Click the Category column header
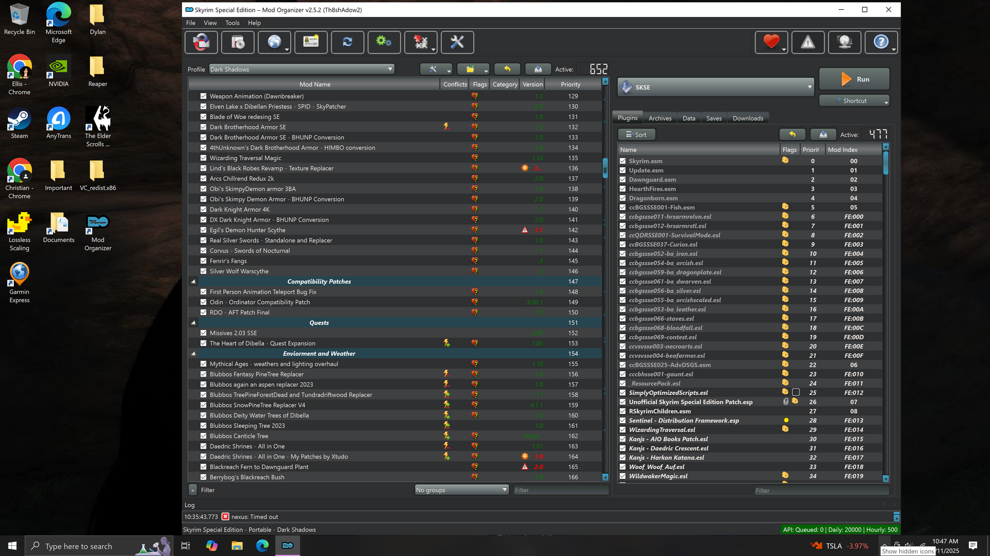The height and width of the screenshot is (556, 990). (505, 84)
